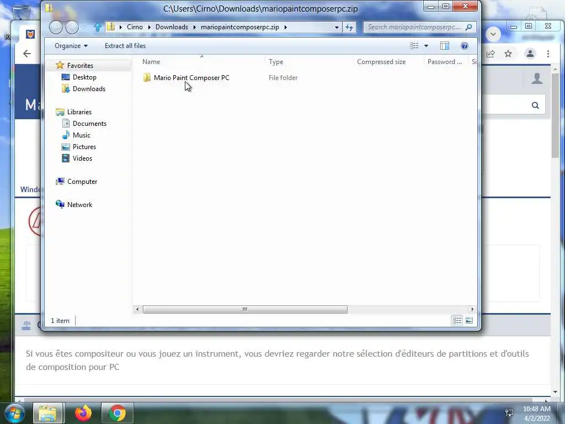
Task: Click the browser back arrow behind Explorer
Action: point(27,54)
